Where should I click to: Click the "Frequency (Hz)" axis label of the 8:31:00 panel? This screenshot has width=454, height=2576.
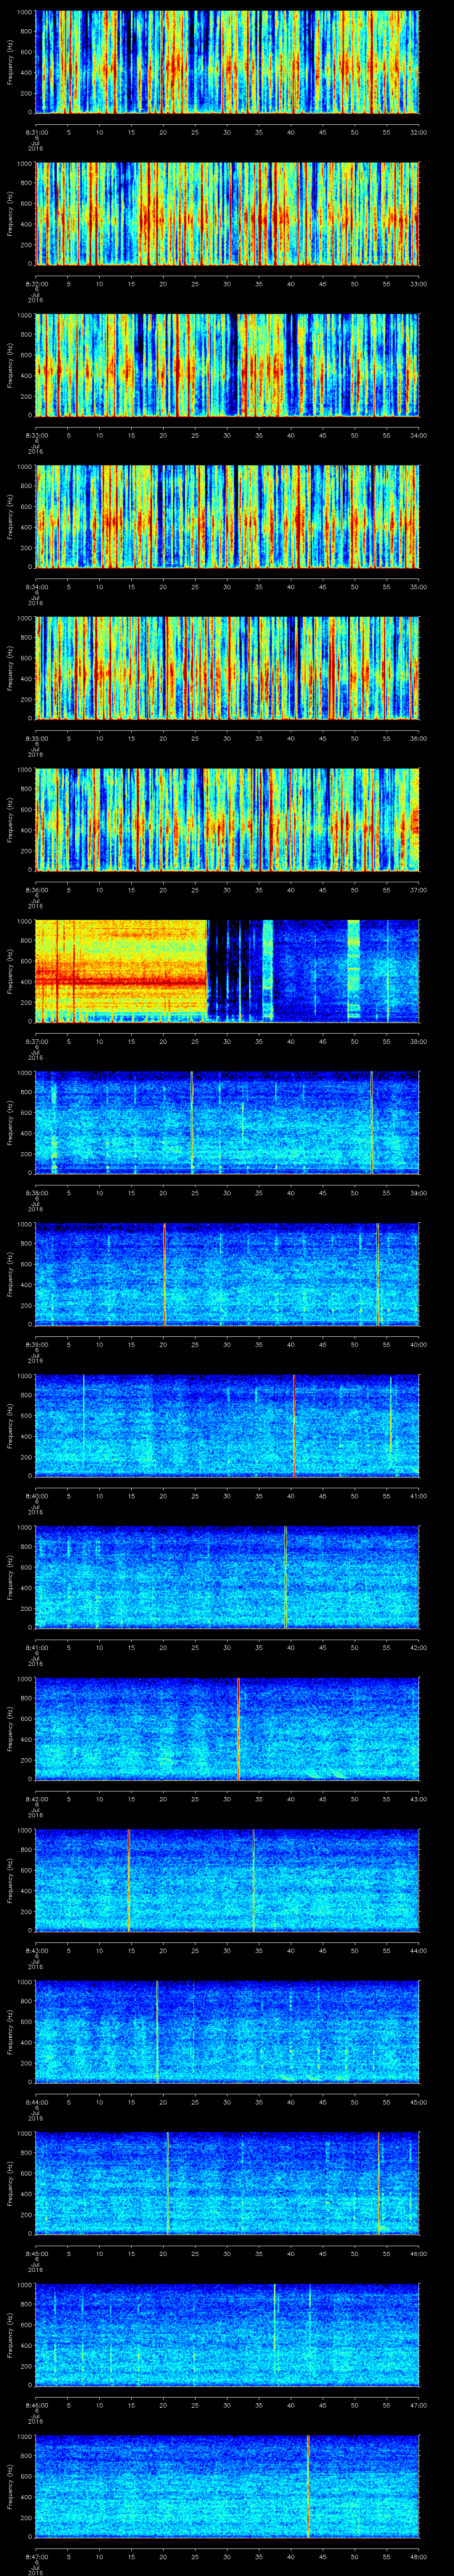(10, 62)
